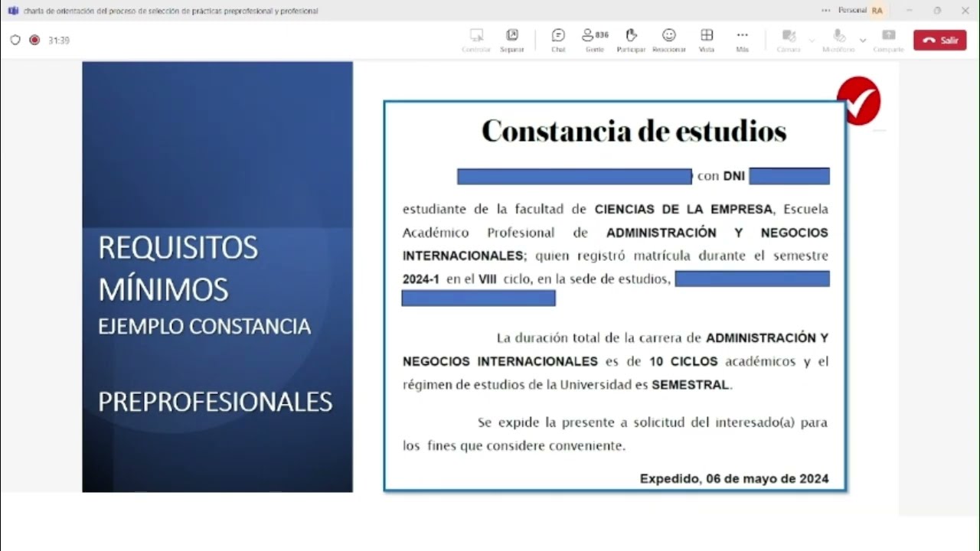Click the CIENCIAS DE LA EMPRESA text
The height and width of the screenshot is (551, 980).
(684, 209)
